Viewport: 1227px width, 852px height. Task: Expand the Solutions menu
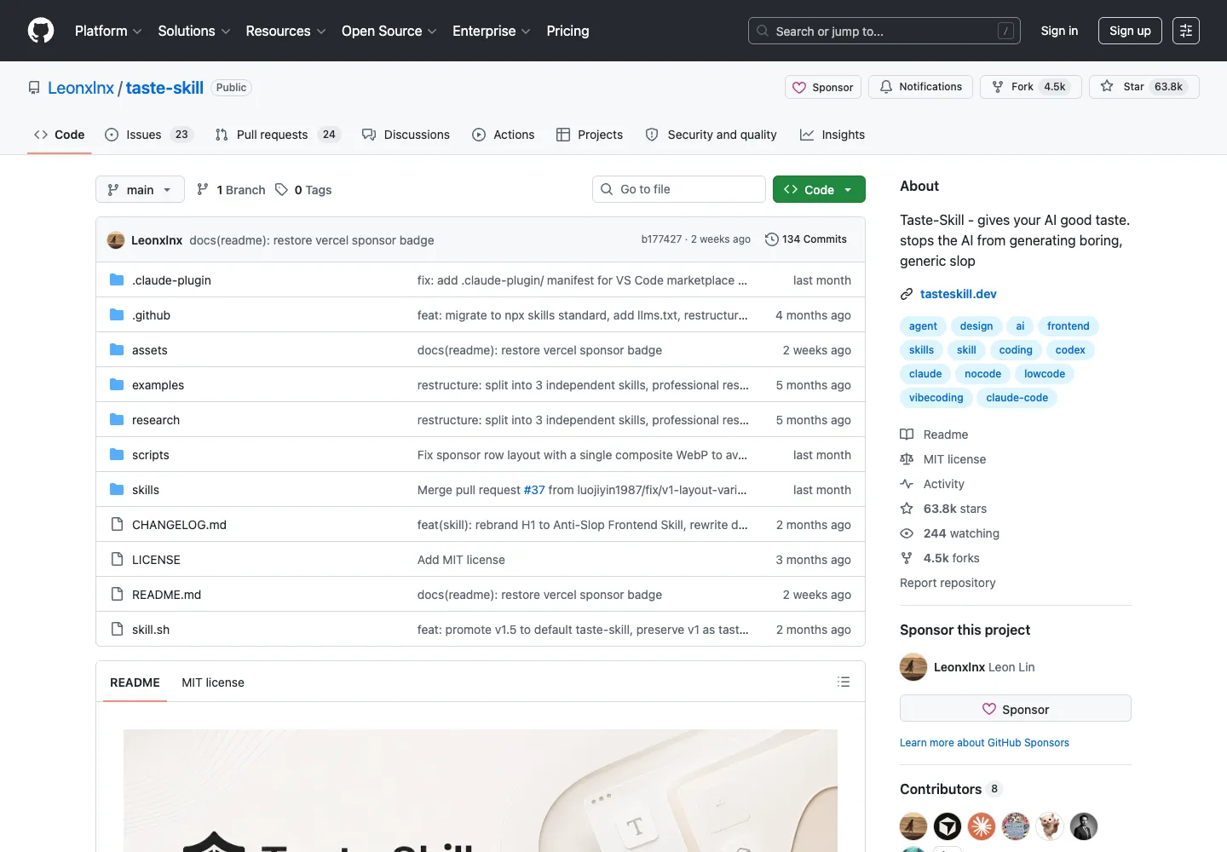coord(194,31)
